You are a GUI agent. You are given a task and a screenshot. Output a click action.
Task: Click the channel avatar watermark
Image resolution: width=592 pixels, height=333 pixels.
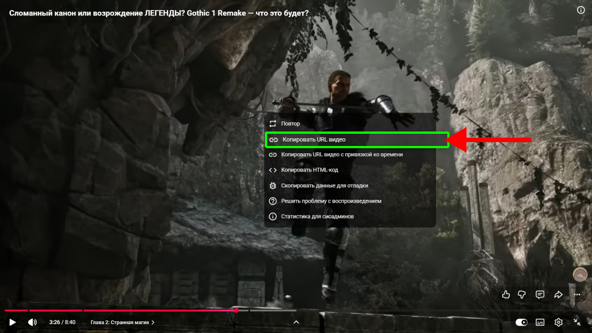click(580, 274)
